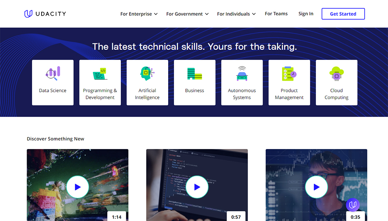Click the 1:14 duration badge

coord(116,217)
